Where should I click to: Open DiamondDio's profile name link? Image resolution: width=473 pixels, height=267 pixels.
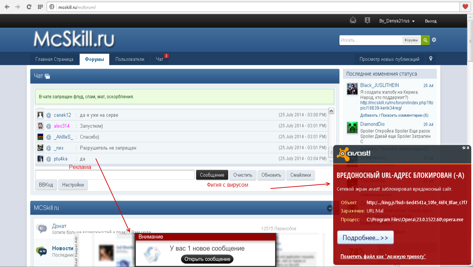tap(372, 124)
